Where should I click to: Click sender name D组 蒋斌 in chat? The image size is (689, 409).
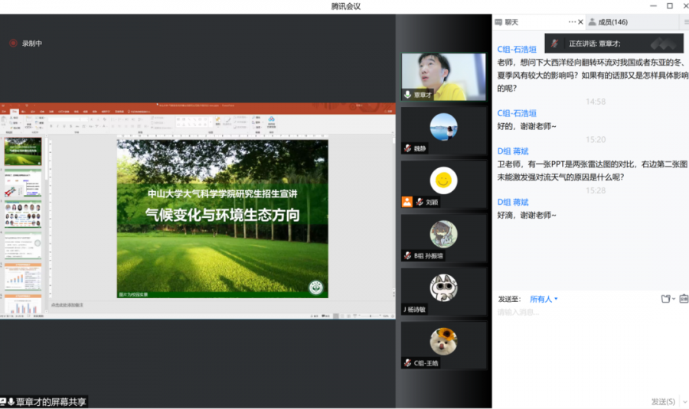(x=513, y=151)
